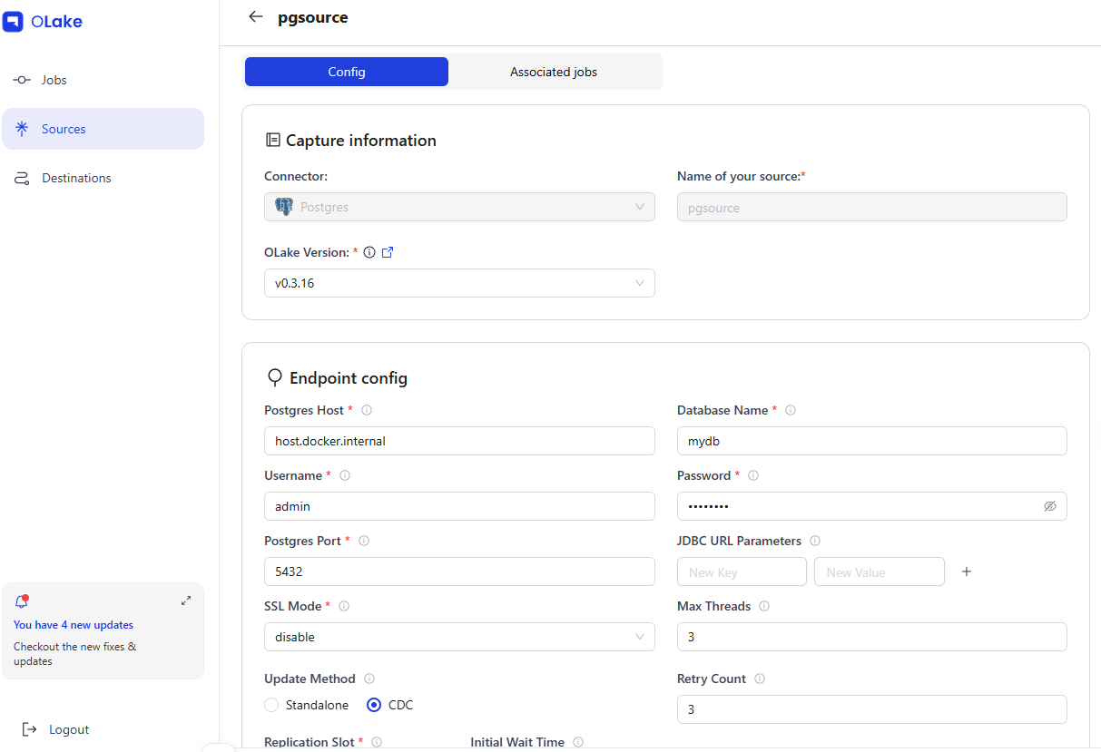The image size is (1101, 752).
Task: Open the Postgres Connector dropdown
Action: (459, 207)
